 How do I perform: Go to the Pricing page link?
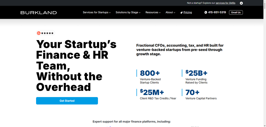(x=188, y=12)
